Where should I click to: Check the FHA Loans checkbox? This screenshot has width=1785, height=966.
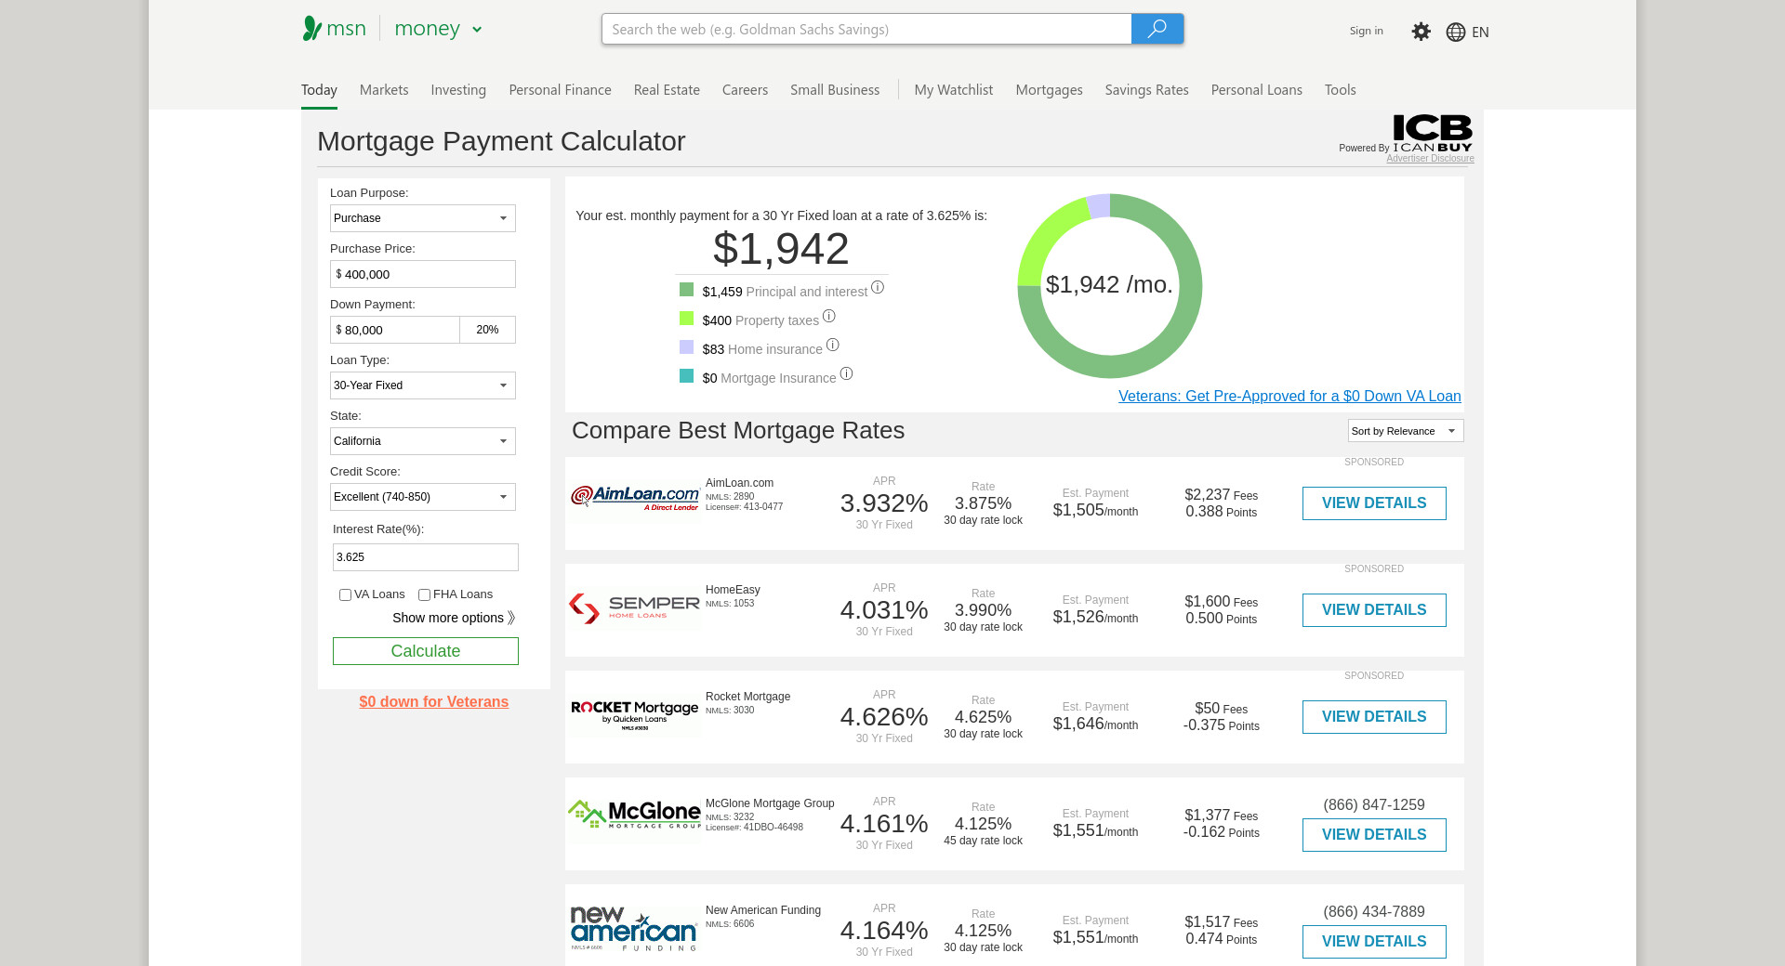[x=424, y=595]
